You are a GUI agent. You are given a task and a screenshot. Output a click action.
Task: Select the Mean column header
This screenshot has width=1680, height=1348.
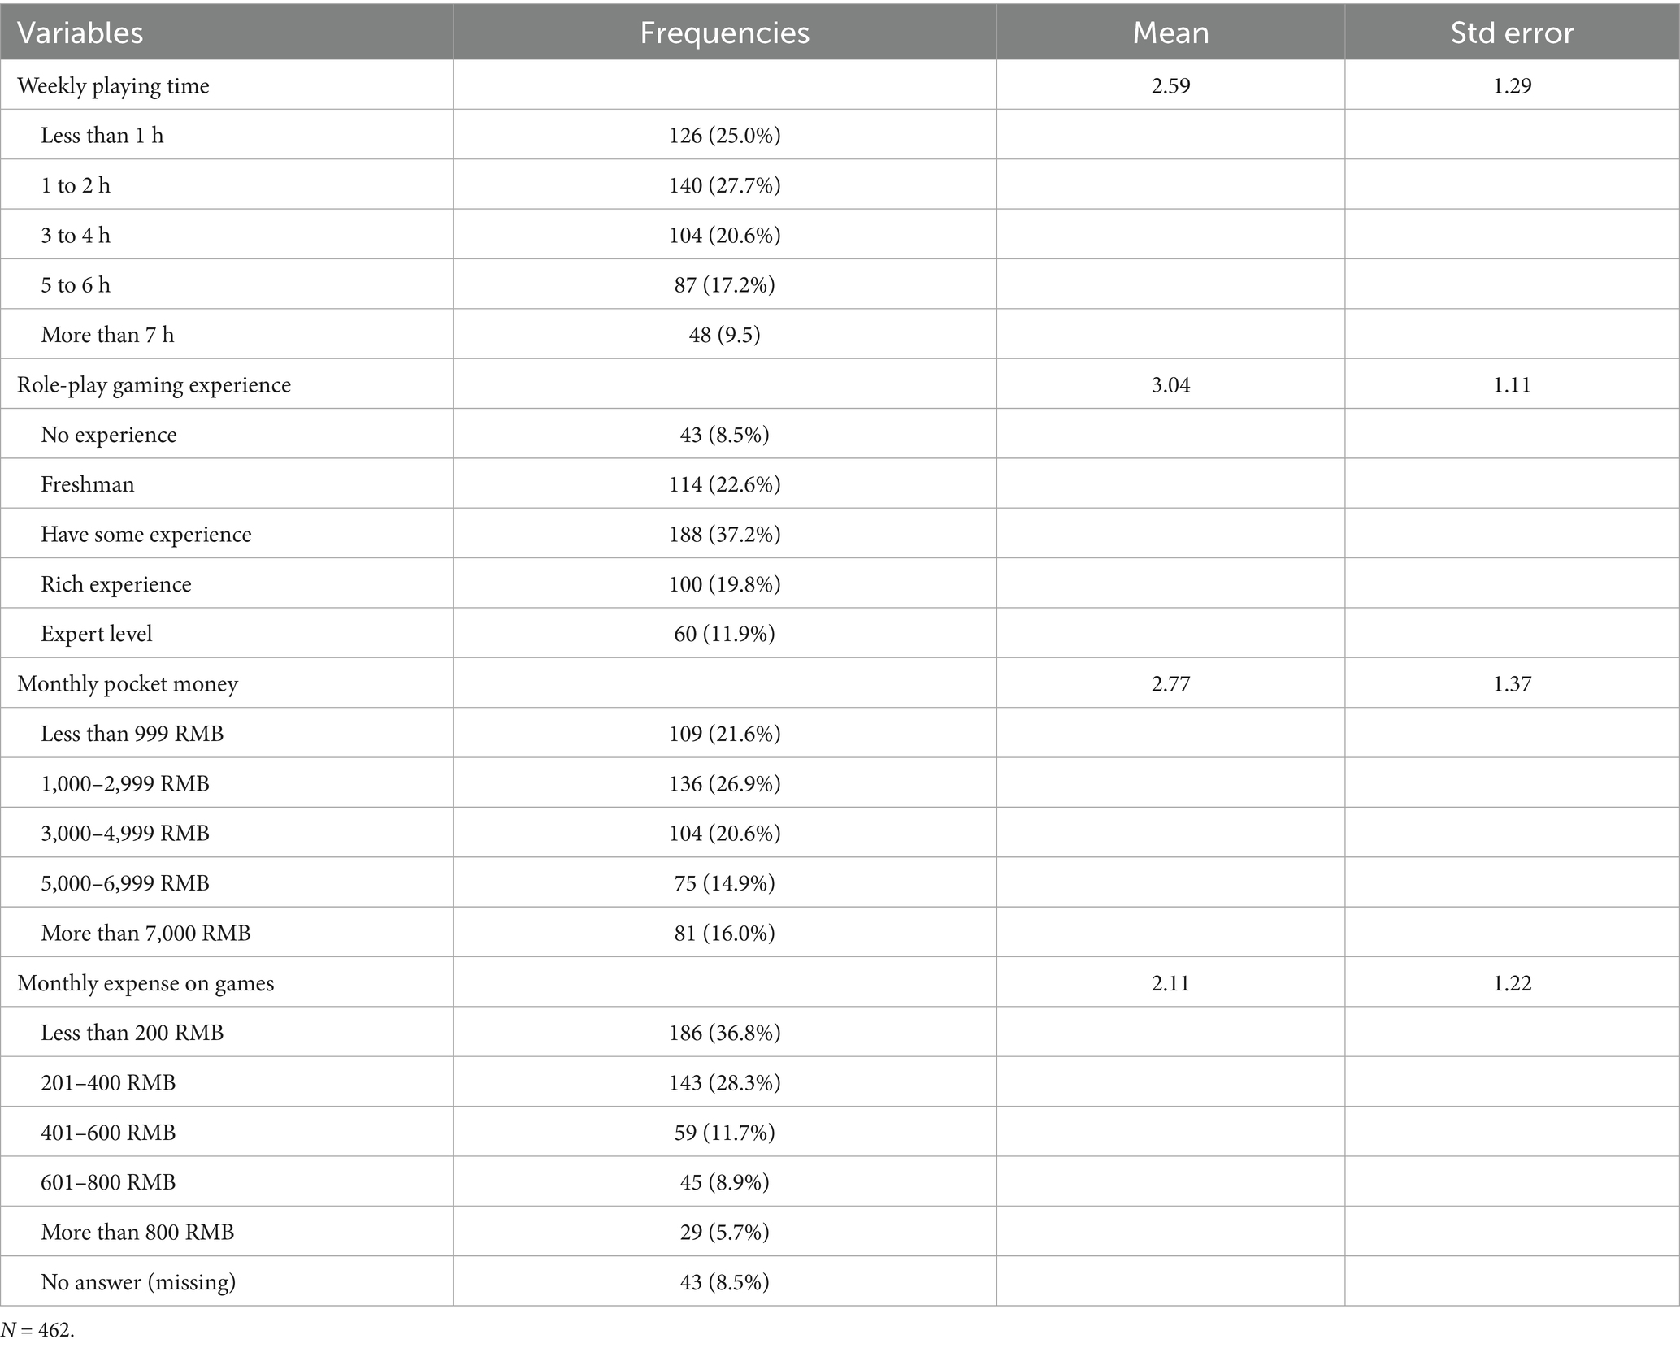click(1170, 33)
